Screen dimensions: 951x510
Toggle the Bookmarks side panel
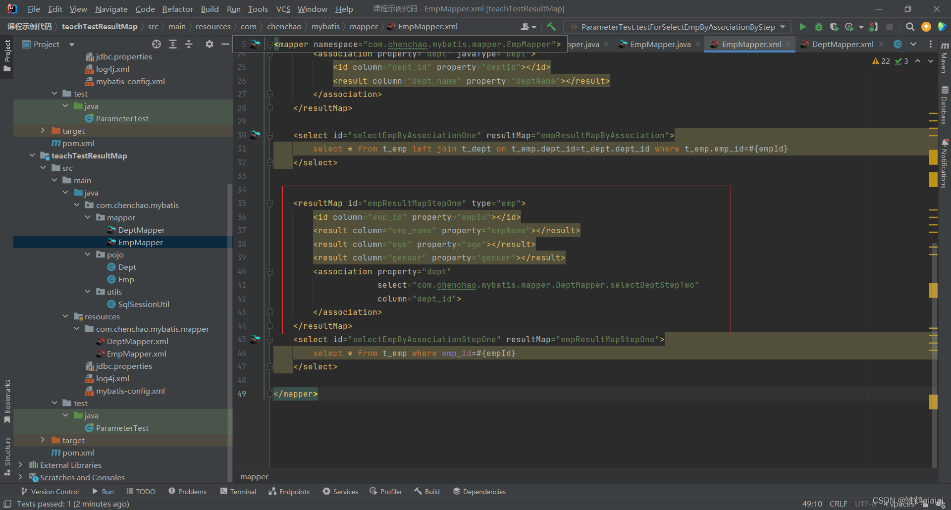click(7, 401)
